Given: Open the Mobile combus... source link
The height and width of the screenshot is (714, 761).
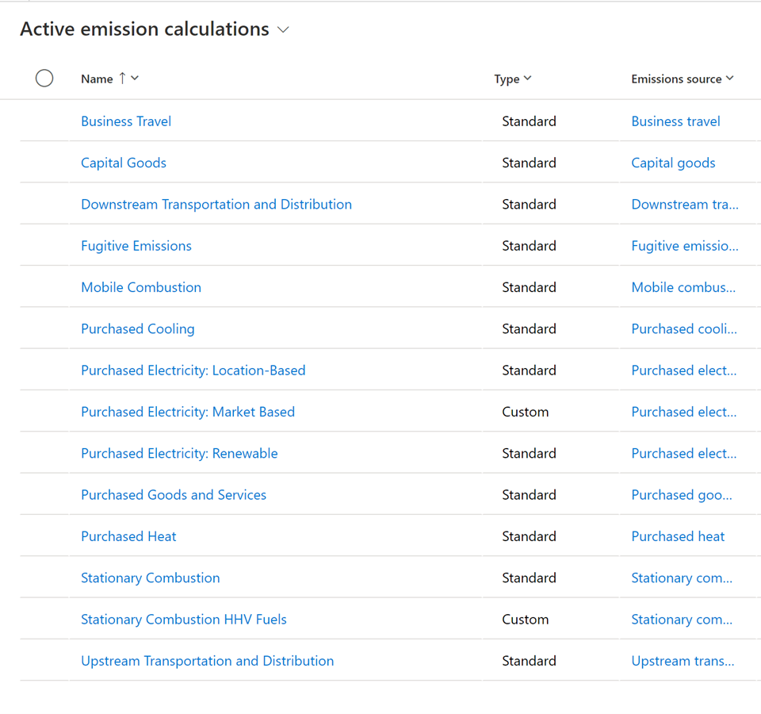Looking at the screenshot, I should 683,287.
